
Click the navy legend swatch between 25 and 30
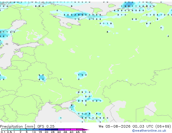tap(55, 129)
